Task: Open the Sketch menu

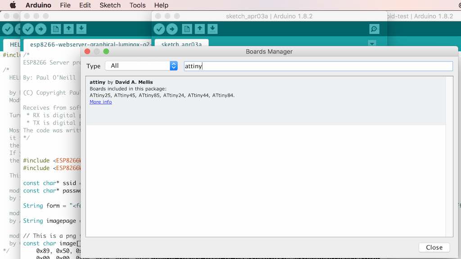Action: coord(110,5)
